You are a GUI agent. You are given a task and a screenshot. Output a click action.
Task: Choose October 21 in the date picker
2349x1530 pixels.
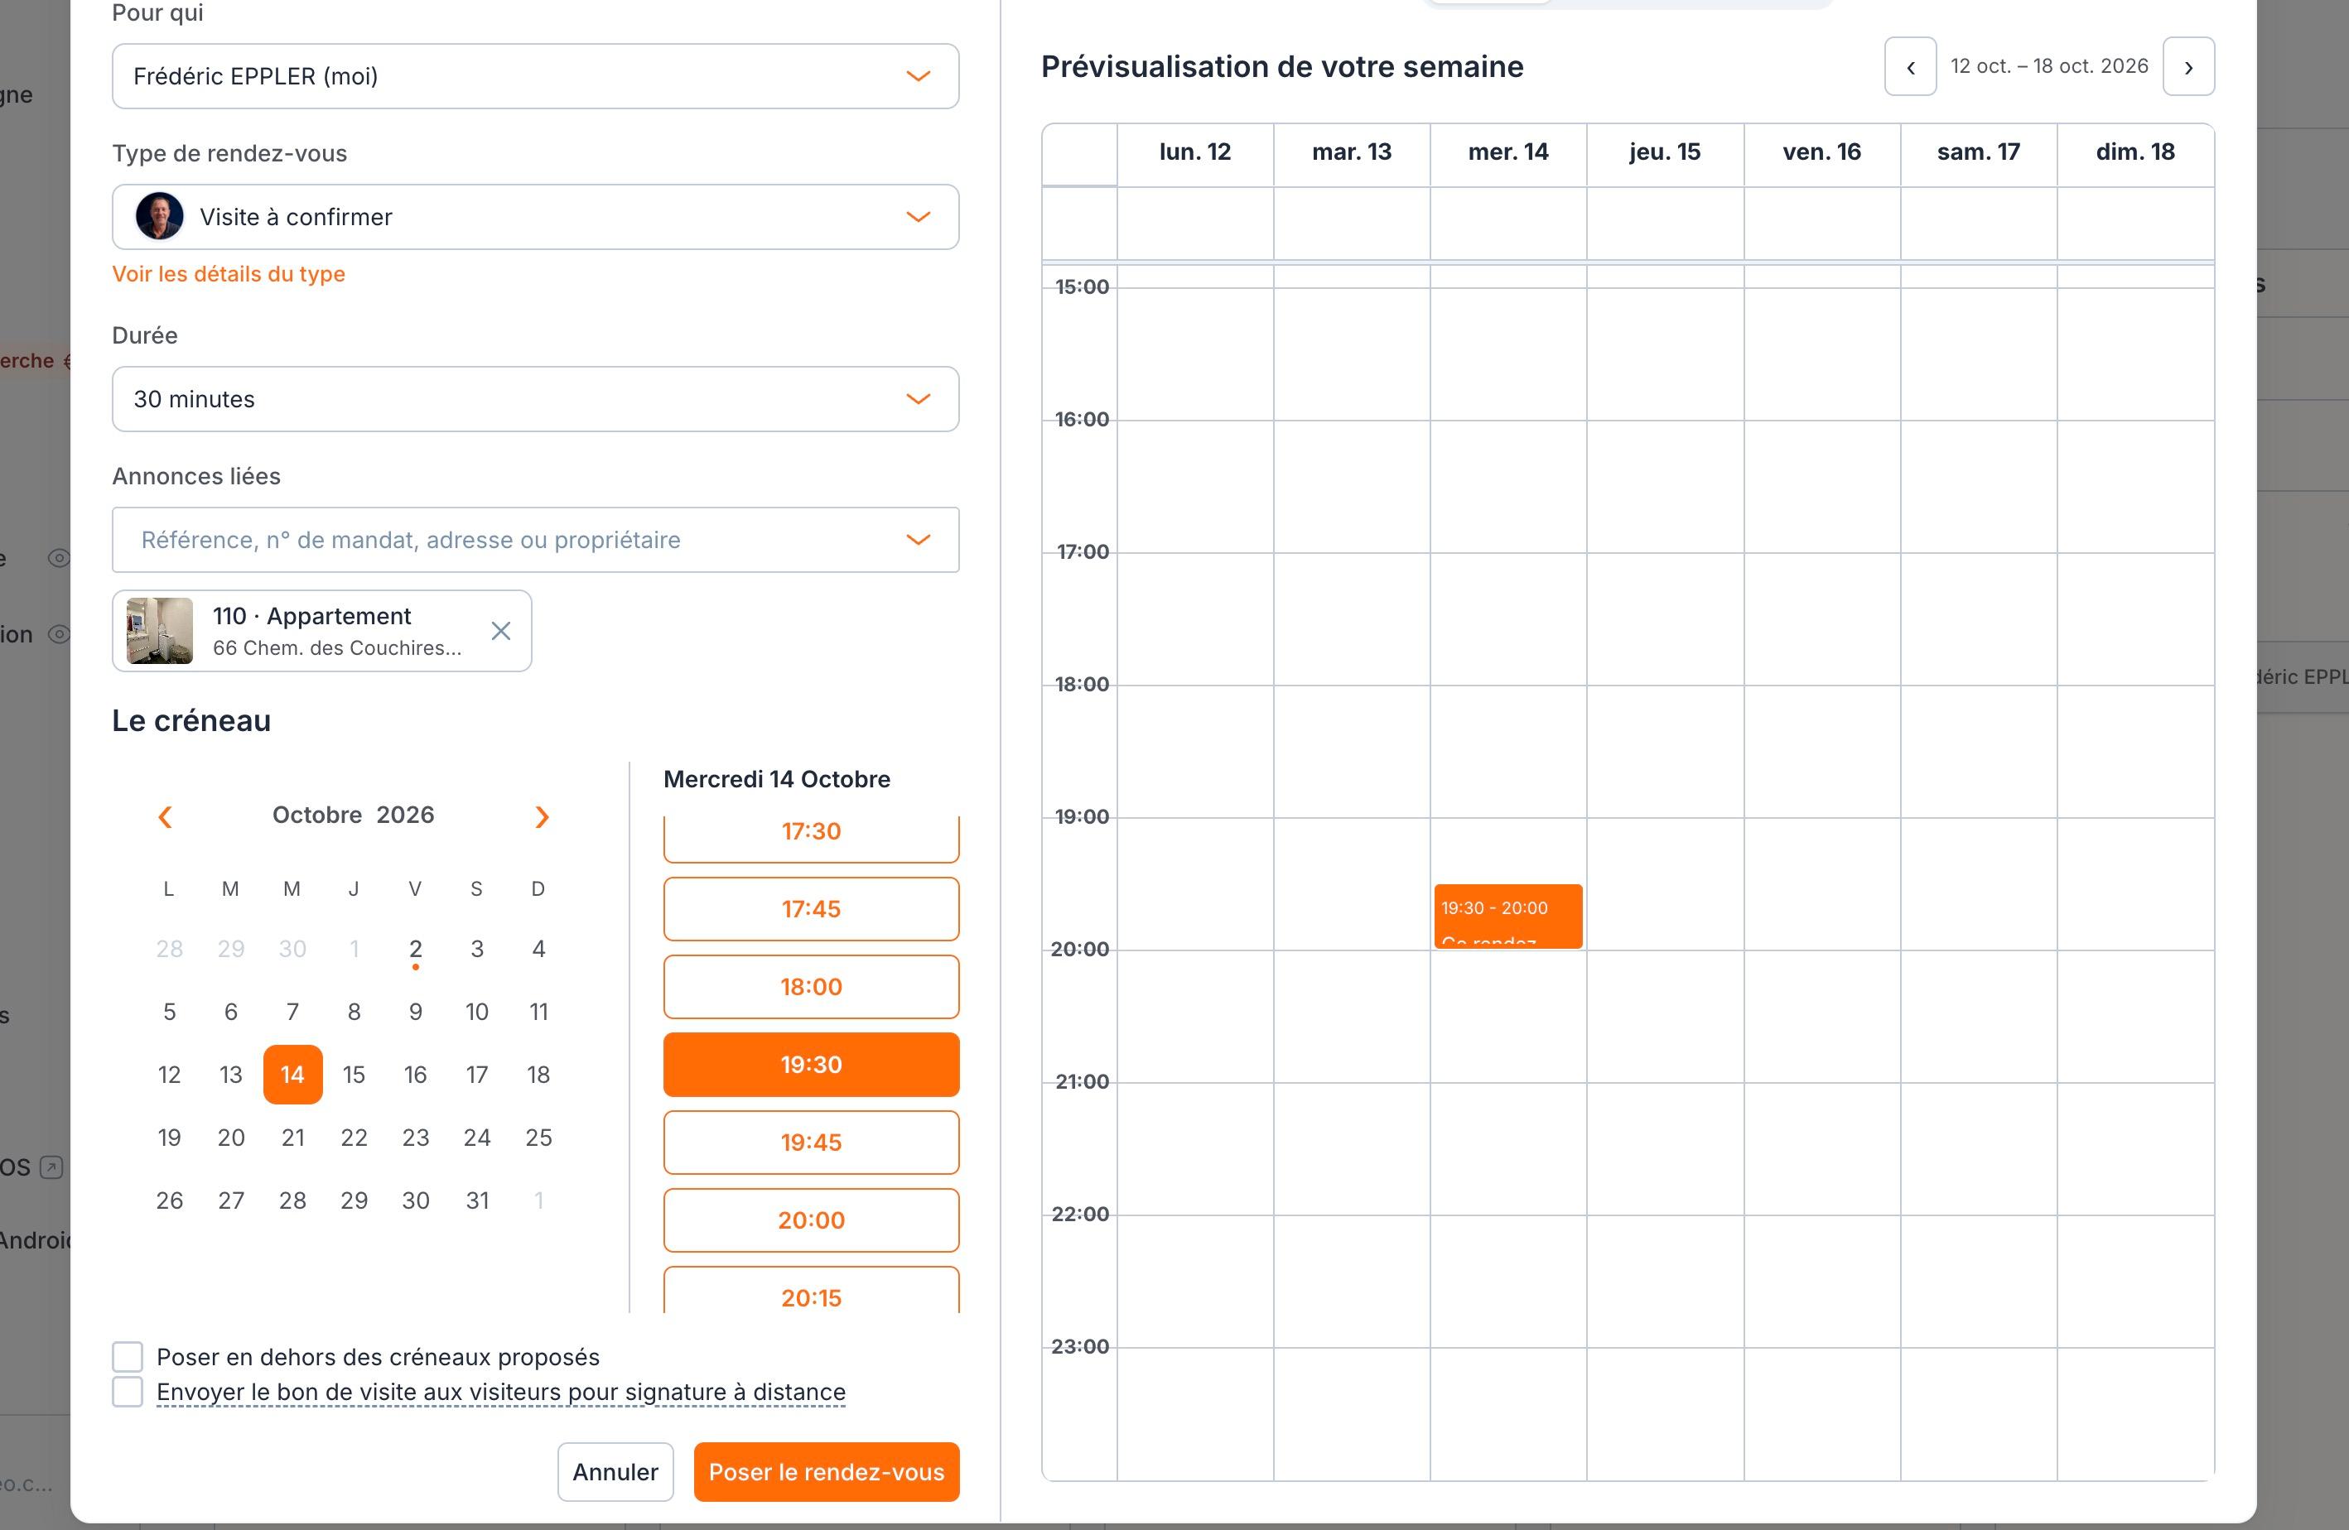click(292, 1138)
